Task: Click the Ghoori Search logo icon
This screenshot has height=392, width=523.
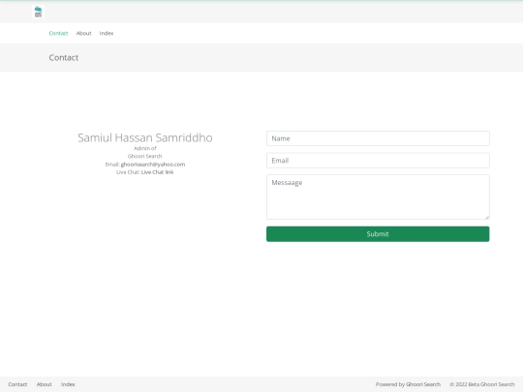Action: (39, 12)
